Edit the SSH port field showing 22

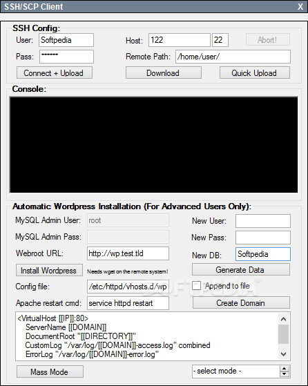tap(220, 40)
